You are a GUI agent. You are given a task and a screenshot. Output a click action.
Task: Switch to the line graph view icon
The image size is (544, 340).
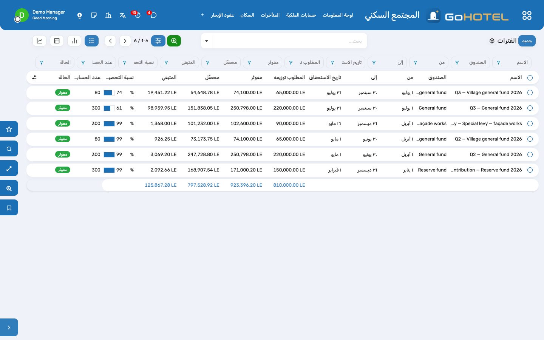tap(40, 41)
